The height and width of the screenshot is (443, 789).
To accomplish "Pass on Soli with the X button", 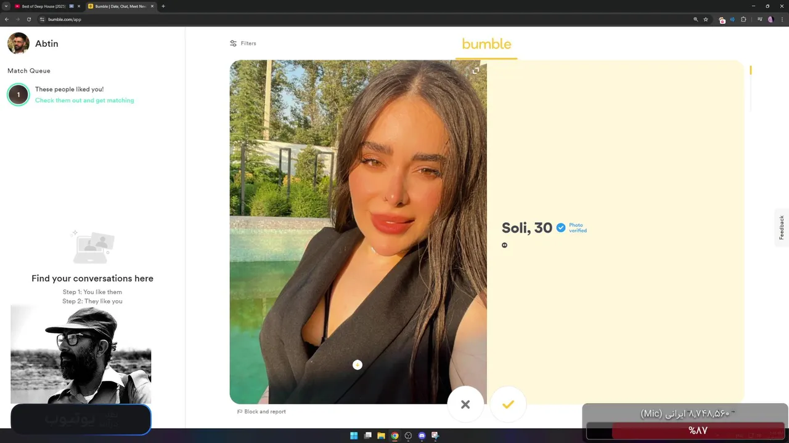I will (465, 404).
